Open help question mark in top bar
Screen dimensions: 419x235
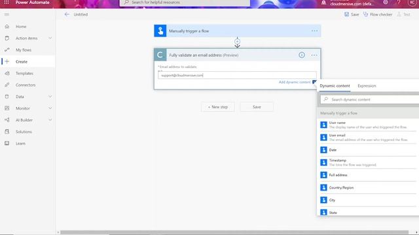click(399, 3)
